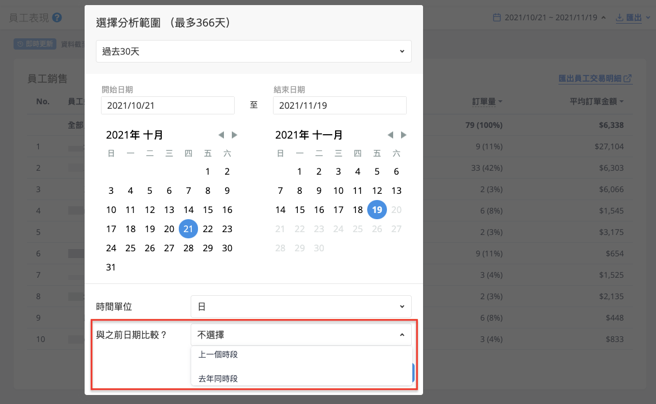Click the $833 average order cell
Viewport: 656px width, 404px height.
point(615,339)
